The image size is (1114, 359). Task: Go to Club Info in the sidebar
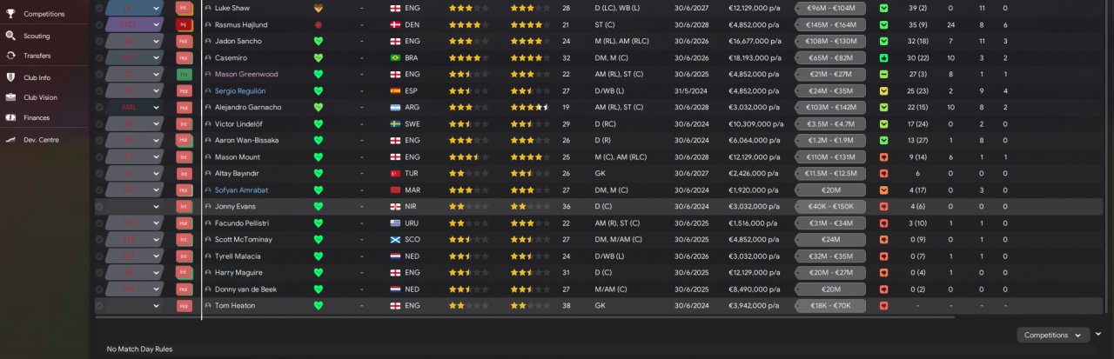point(37,77)
